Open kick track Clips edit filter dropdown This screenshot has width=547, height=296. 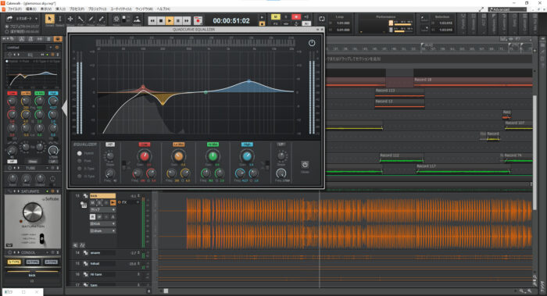click(x=102, y=210)
